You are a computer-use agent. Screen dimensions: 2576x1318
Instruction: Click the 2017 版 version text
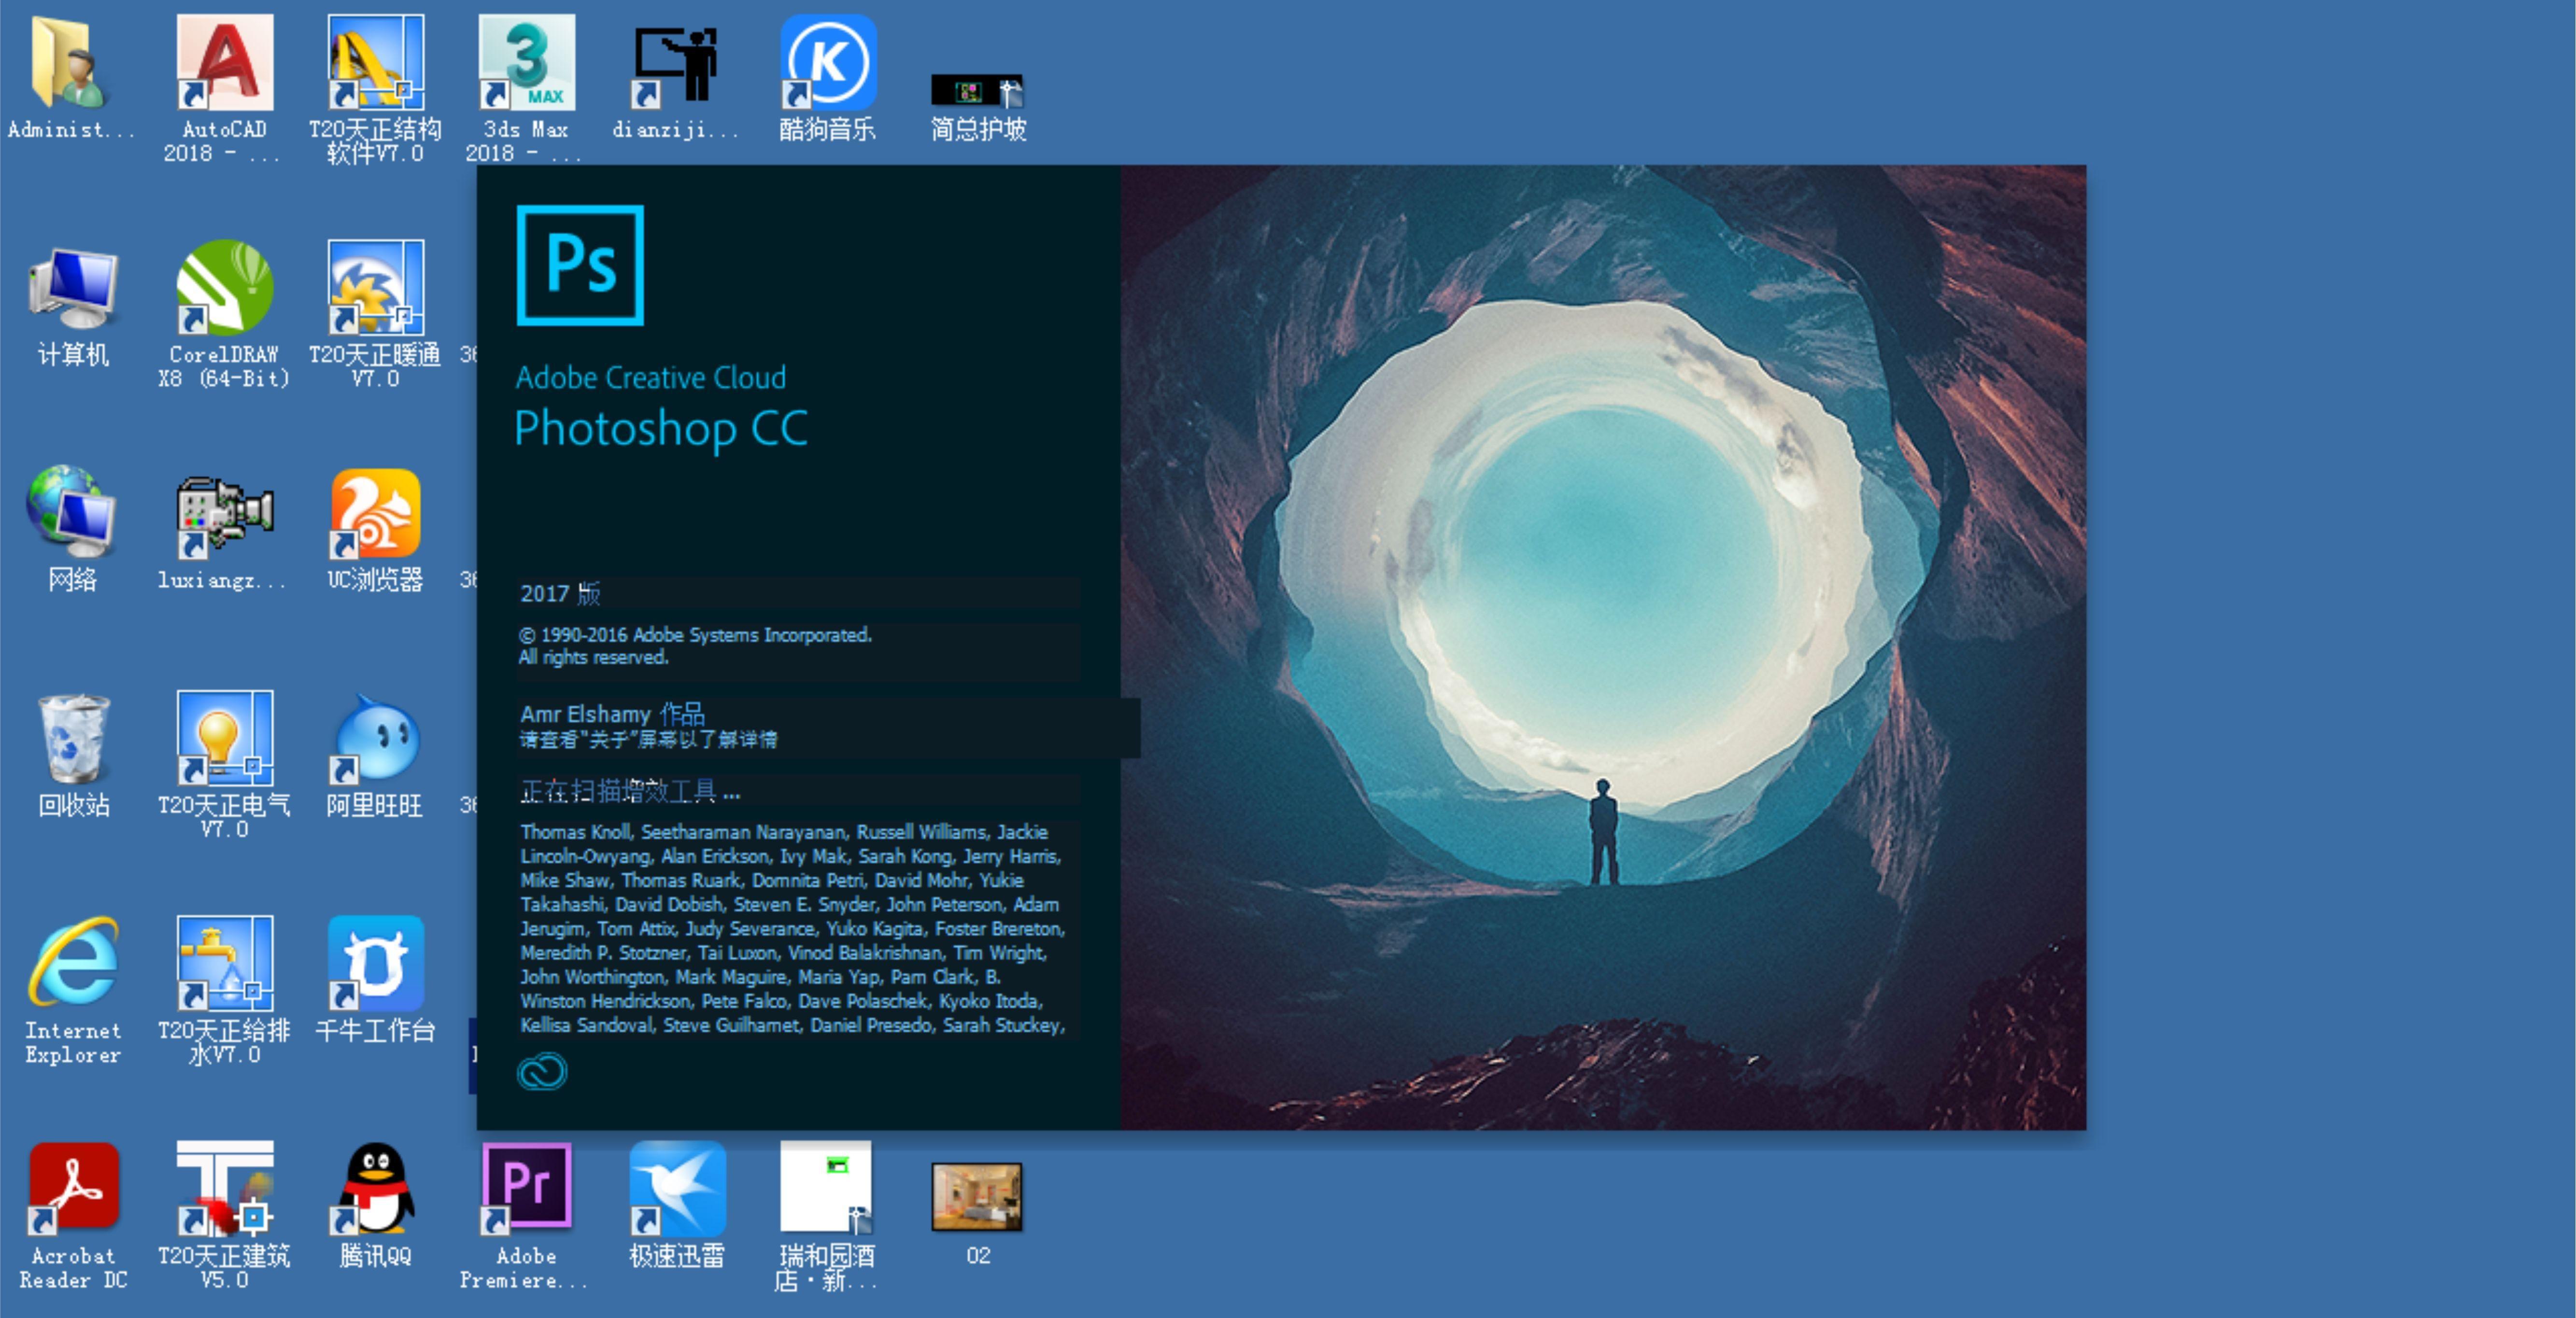[560, 593]
